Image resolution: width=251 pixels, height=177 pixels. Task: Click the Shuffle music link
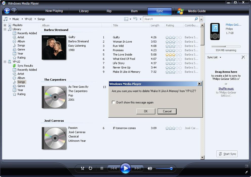click(226, 88)
